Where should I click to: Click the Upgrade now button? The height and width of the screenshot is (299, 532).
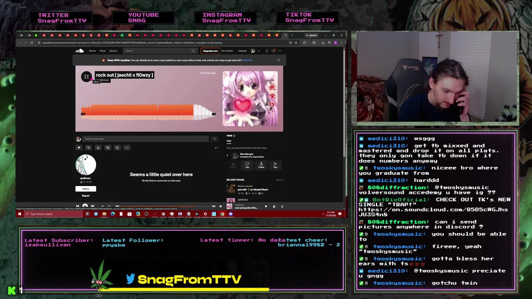210,51
